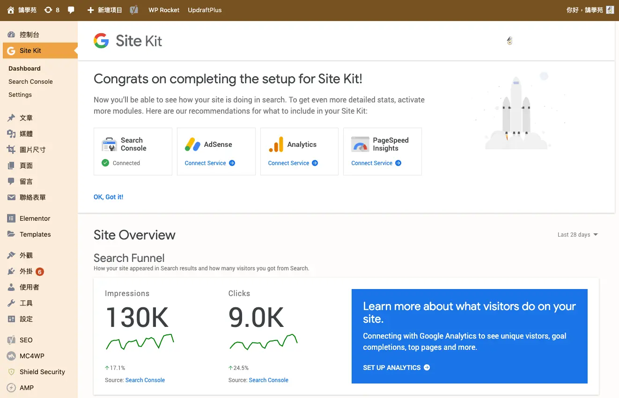Open Search Console source link under Clicks
619x398 pixels.
pyautogui.click(x=269, y=380)
